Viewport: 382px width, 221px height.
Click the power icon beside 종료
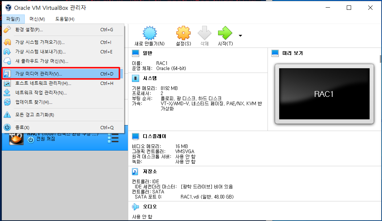[x=7, y=127]
